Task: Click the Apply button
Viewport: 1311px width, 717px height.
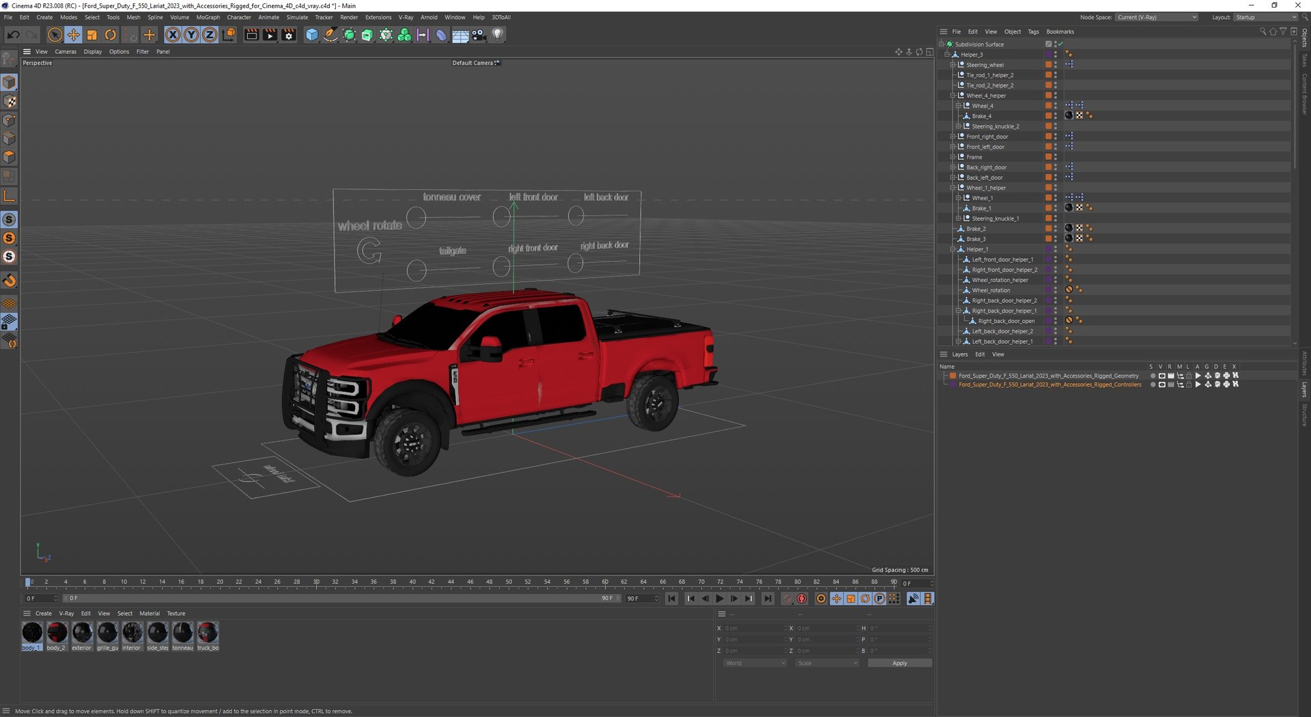Action: tap(900, 663)
